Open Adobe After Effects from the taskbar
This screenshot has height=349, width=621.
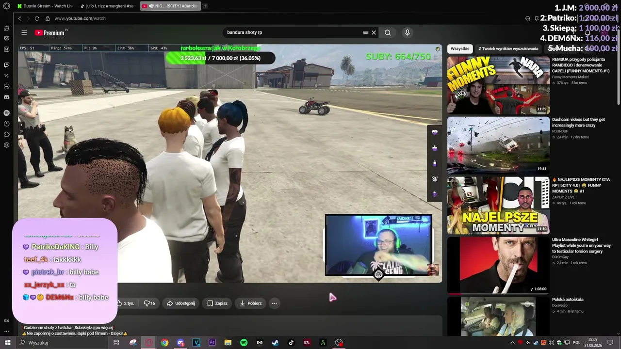pos(212,343)
